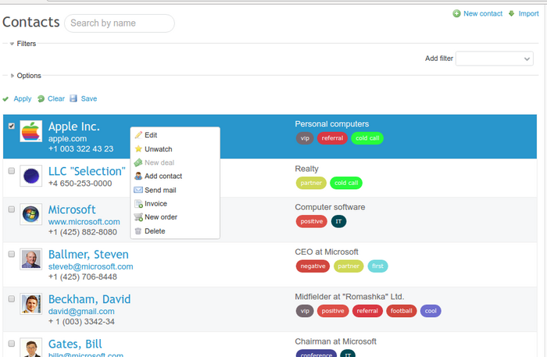Viewport: 547px width, 357px height.
Task: Click the trash icon next to Delete
Action: pyautogui.click(x=138, y=231)
